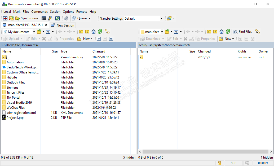Click the remote panel New button
Viewport: 274px width, 166px height.
click(227, 39)
